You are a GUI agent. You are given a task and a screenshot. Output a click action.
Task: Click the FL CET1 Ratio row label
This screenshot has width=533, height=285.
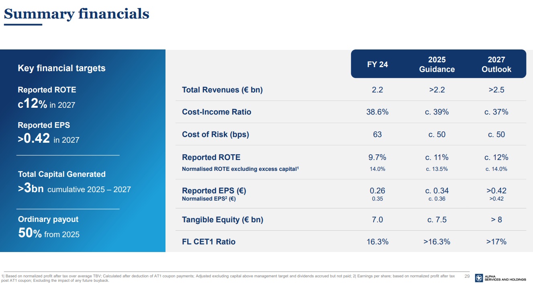coord(208,242)
